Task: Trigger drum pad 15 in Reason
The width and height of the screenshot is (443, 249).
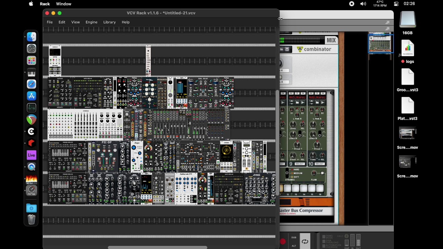Action: [311, 188]
